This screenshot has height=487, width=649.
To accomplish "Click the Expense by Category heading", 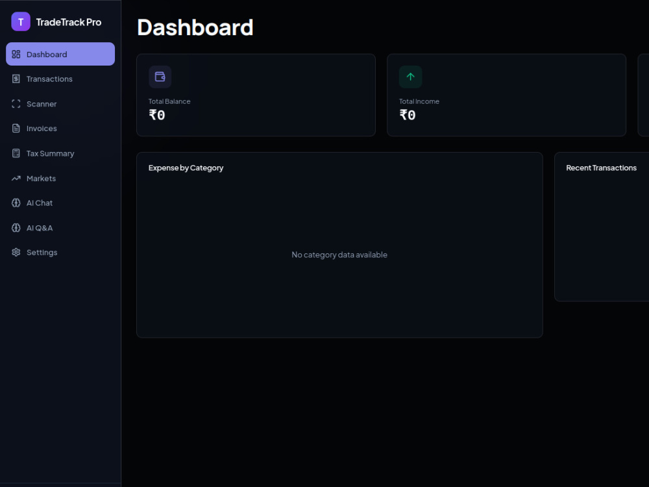I will coord(186,168).
